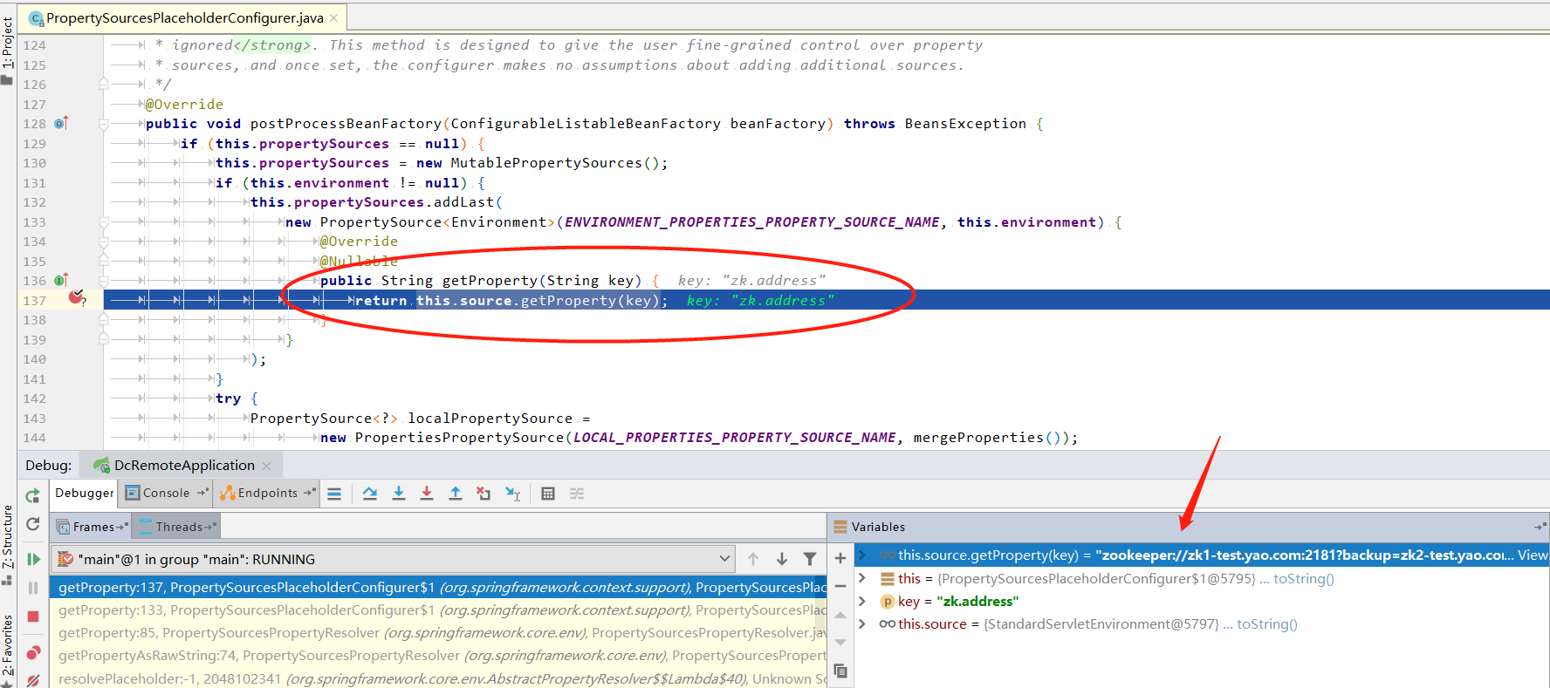
Task: Click the Step Out upward arrow icon
Action: pyautogui.click(x=456, y=494)
